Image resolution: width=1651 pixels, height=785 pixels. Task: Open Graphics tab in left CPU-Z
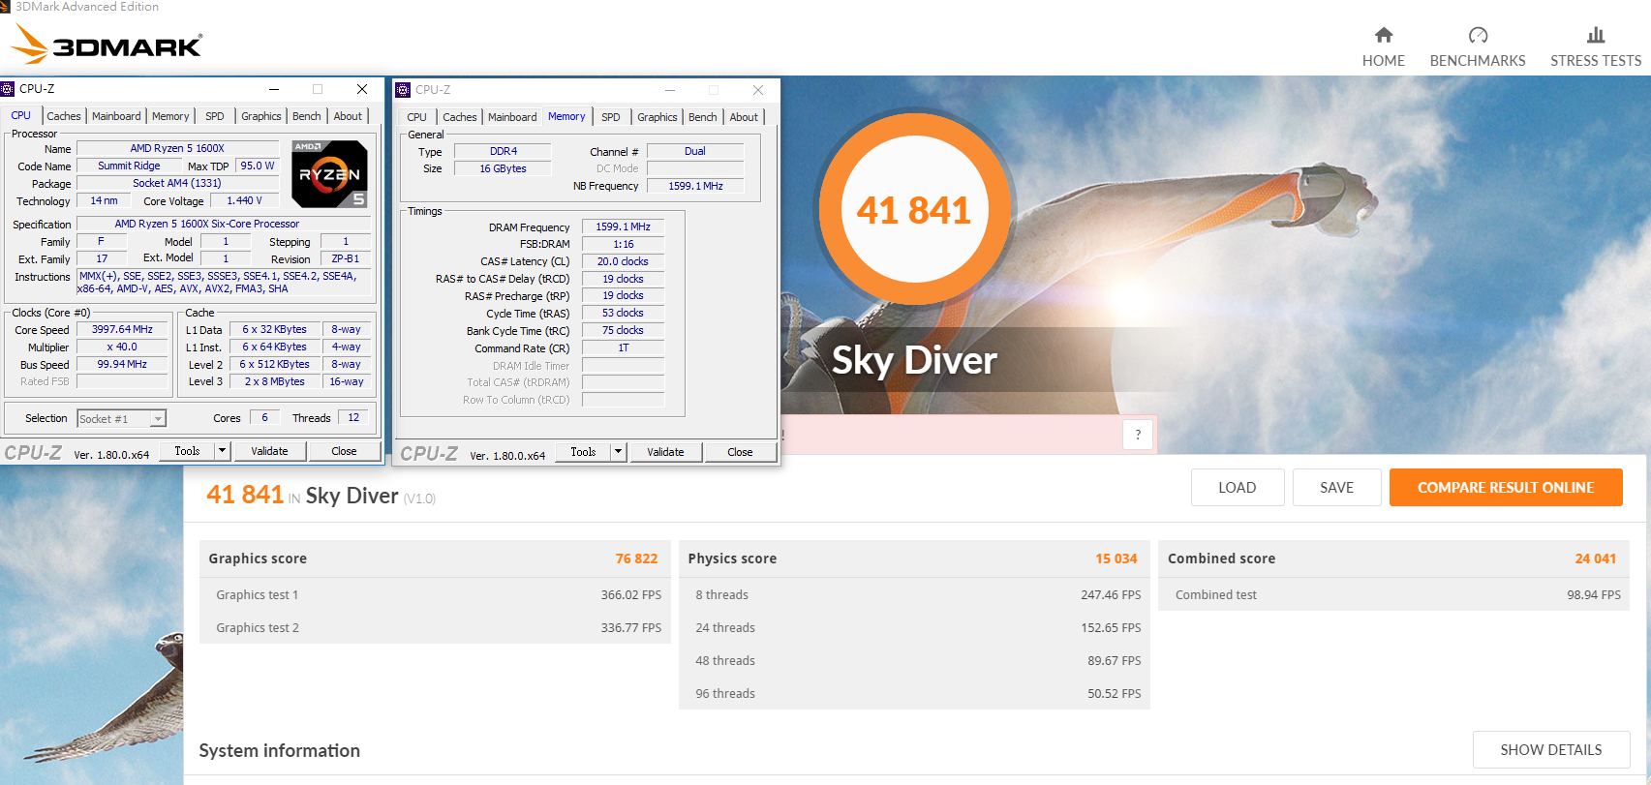point(261,116)
